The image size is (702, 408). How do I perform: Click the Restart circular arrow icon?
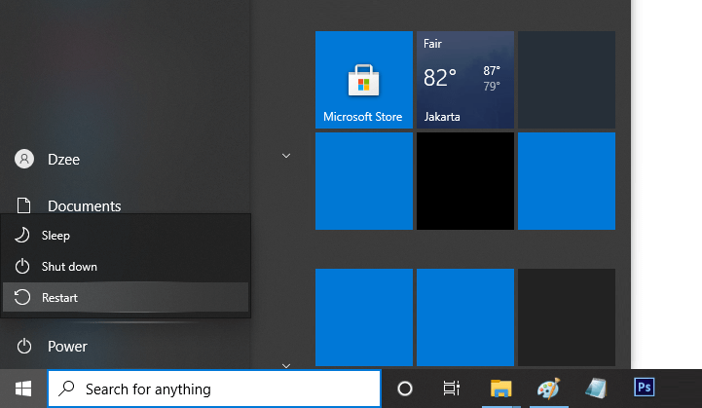coord(22,297)
